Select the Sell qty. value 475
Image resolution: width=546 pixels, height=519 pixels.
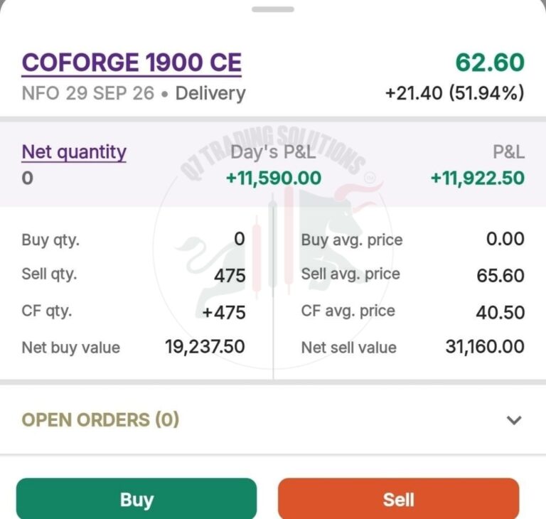click(x=230, y=276)
